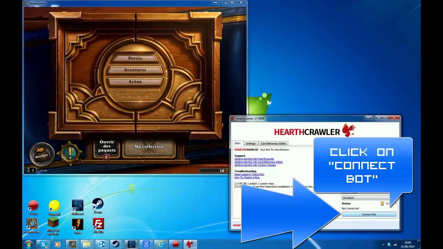443x249 pixels.
Task: Open Getting started with Hearthcrawler link
Action: [254, 159]
